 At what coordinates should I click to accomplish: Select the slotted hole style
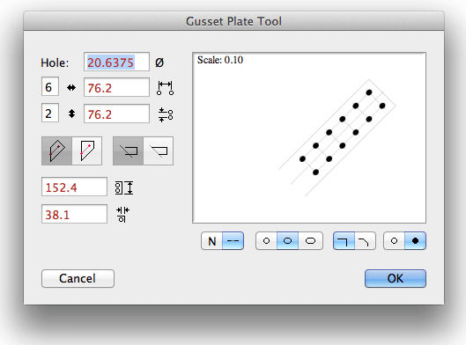[311, 241]
